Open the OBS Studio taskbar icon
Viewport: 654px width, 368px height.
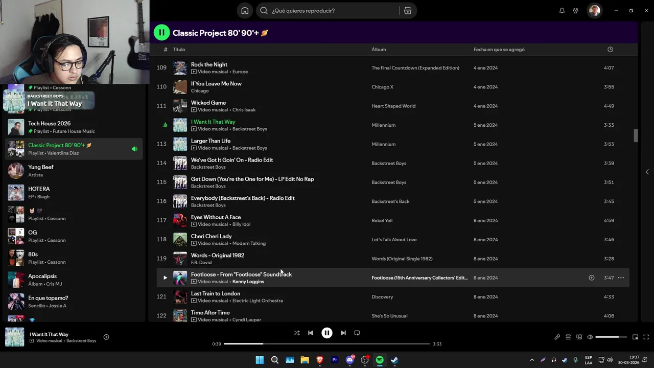point(365,360)
